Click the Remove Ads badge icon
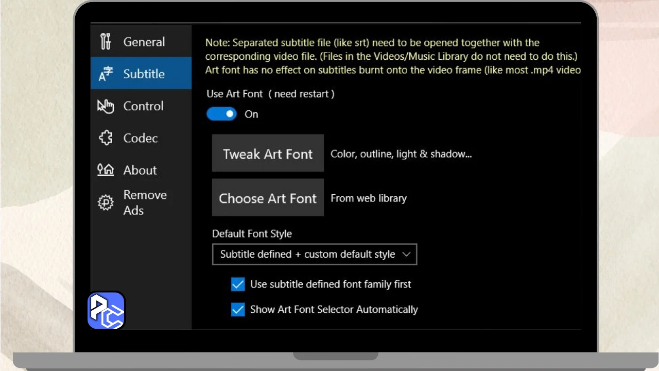Viewport: 659px width, 371px height. (106, 203)
